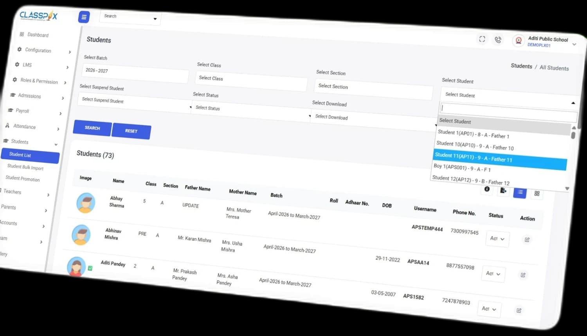Click the RESET button
Viewport: 587px width, 336px height.
(131, 131)
